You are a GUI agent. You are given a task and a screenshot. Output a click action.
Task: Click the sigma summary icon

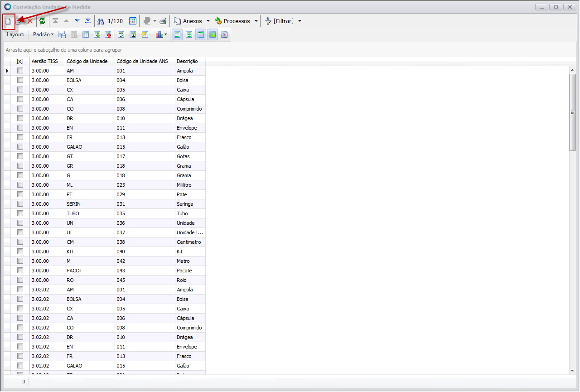pyautogui.click(x=133, y=34)
